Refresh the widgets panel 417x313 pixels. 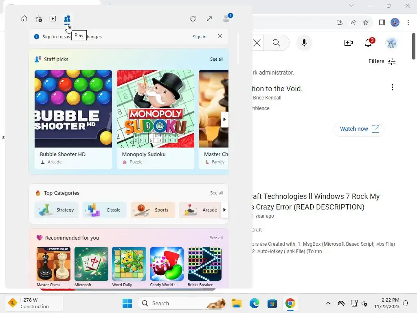[x=193, y=19]
